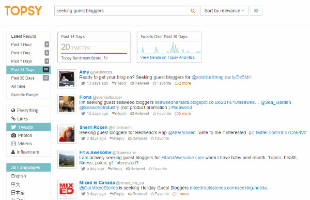Expand 2 more replies on Amy's tweet

(183, 83)
